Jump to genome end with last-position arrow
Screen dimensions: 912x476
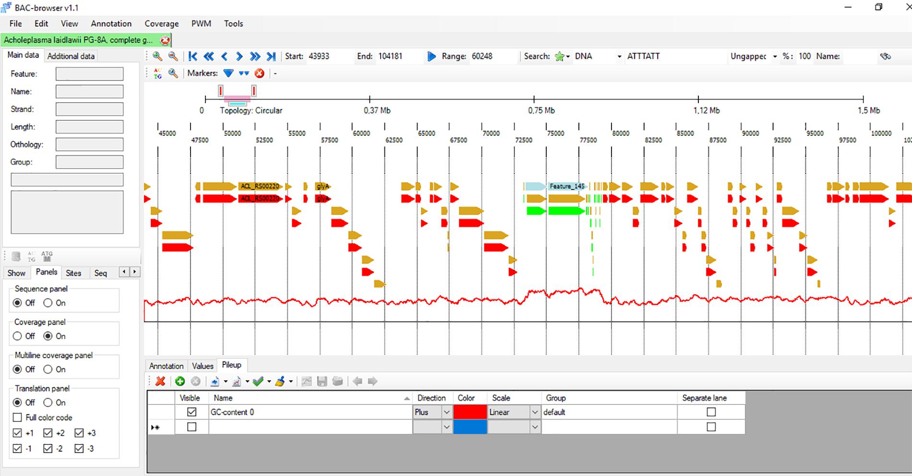tap(271, 56)
